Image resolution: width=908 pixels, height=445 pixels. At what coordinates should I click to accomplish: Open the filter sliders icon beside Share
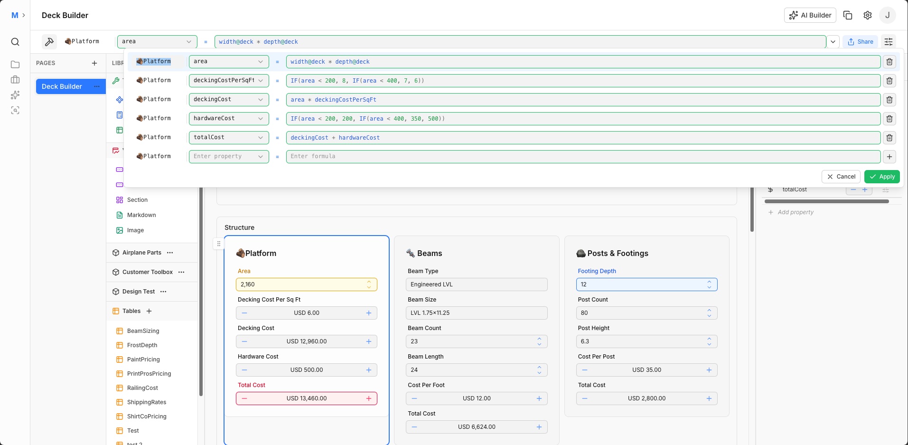point(889,42)
